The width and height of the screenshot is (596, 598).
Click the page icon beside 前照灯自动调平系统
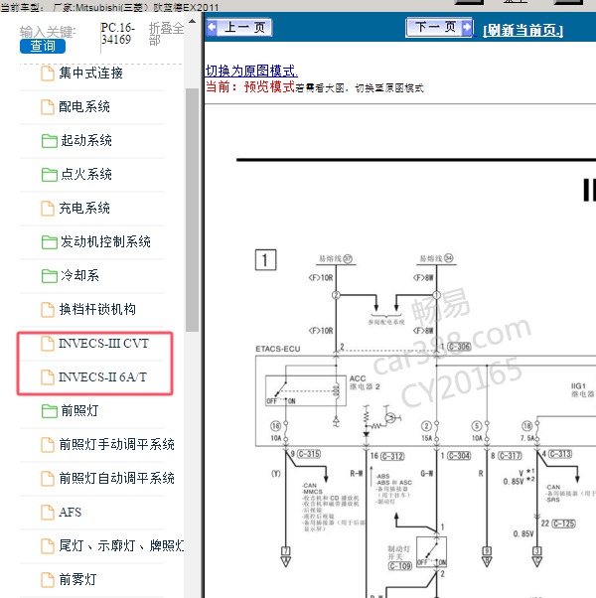pos(48,479)
